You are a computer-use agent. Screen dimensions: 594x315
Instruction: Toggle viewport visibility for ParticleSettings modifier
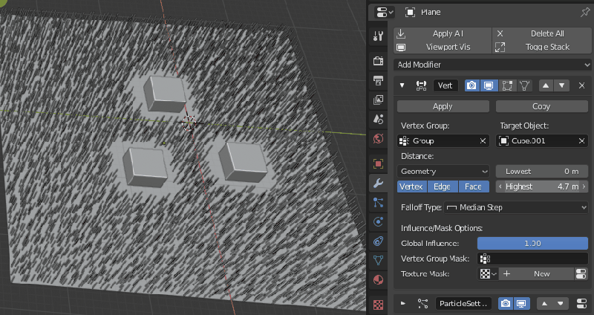522,304
